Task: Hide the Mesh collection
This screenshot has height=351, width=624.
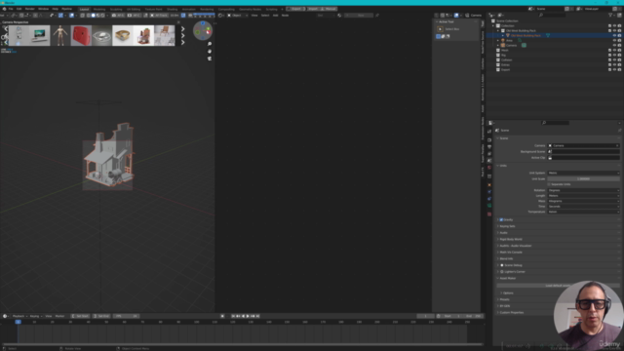Action: pyautogui.click(x=614, y=50)
